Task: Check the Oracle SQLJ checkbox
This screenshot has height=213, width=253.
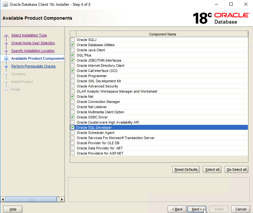Action: tap(72, 39)
